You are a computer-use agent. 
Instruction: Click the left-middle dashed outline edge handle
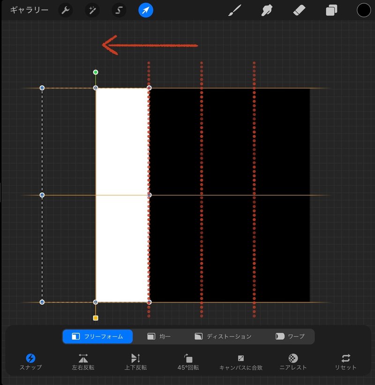(x=42, y=195)
